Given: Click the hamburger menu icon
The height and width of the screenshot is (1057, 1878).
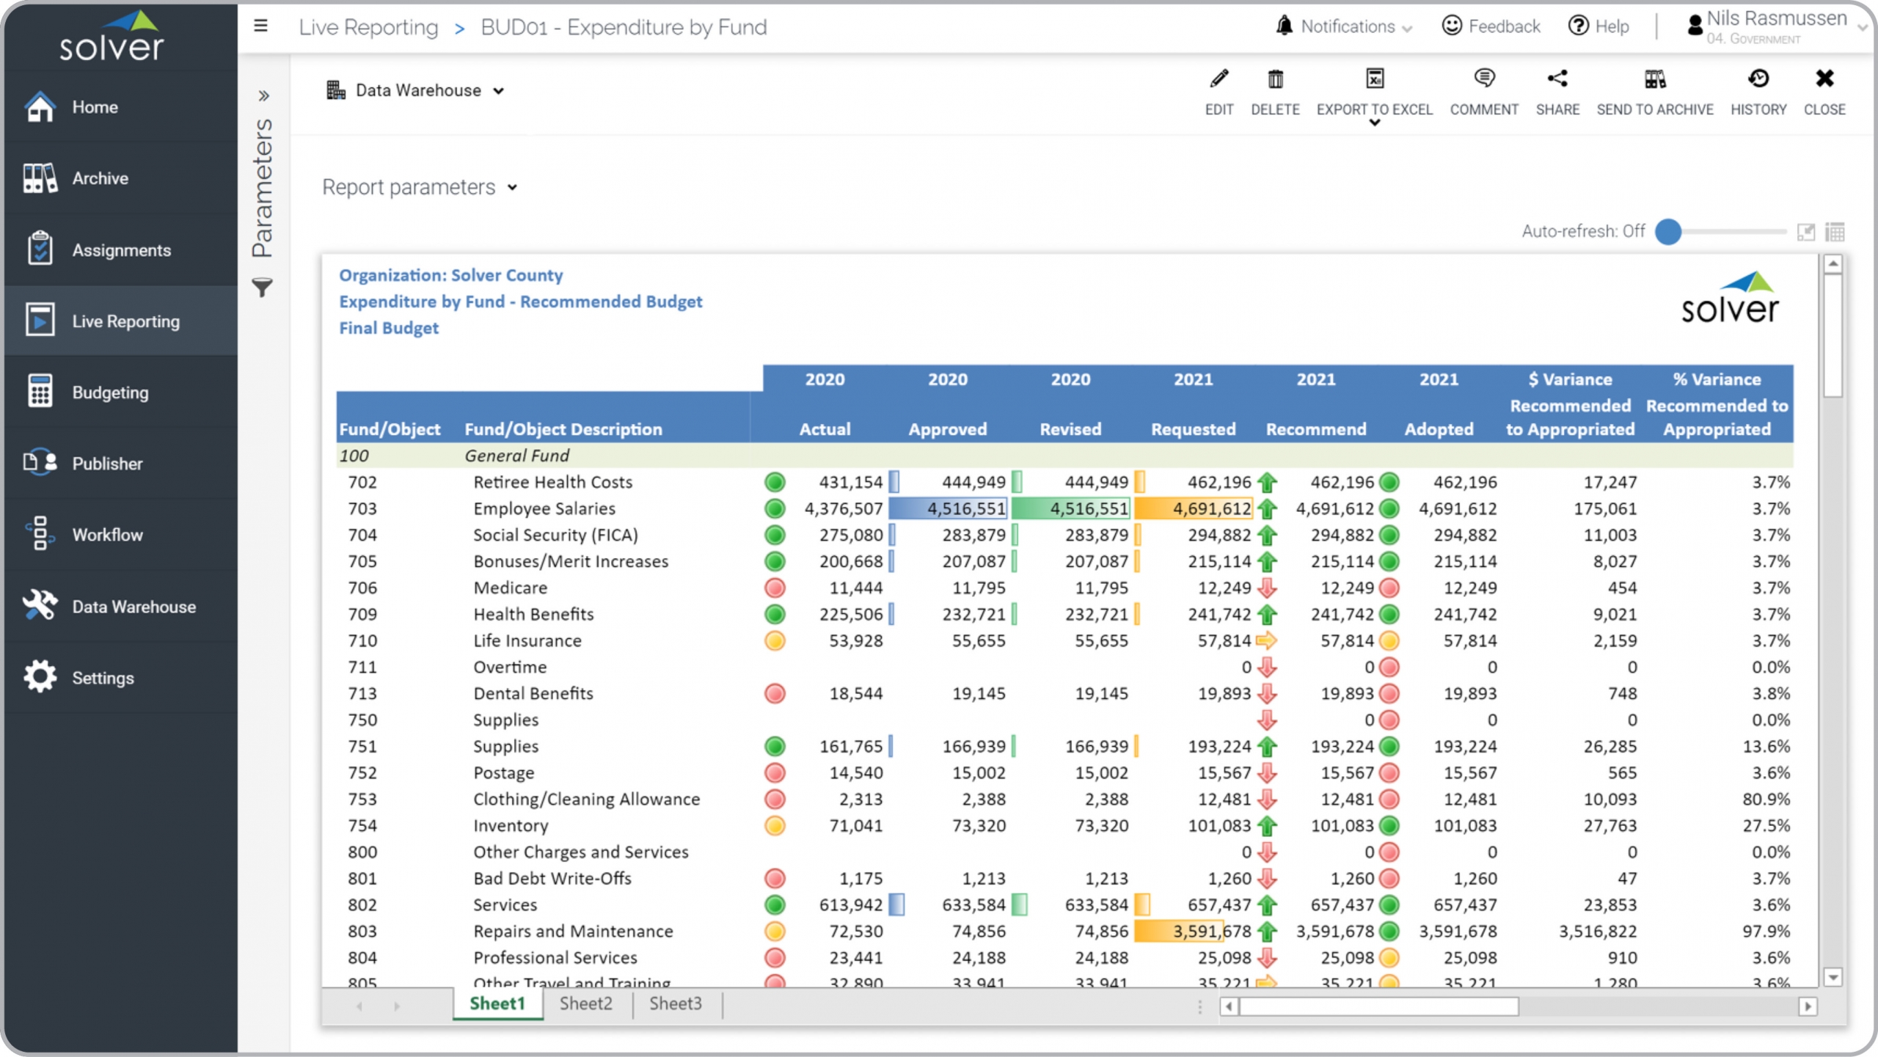Looking at the screenshot, I should pyautogui.click(x=260, y=26).
